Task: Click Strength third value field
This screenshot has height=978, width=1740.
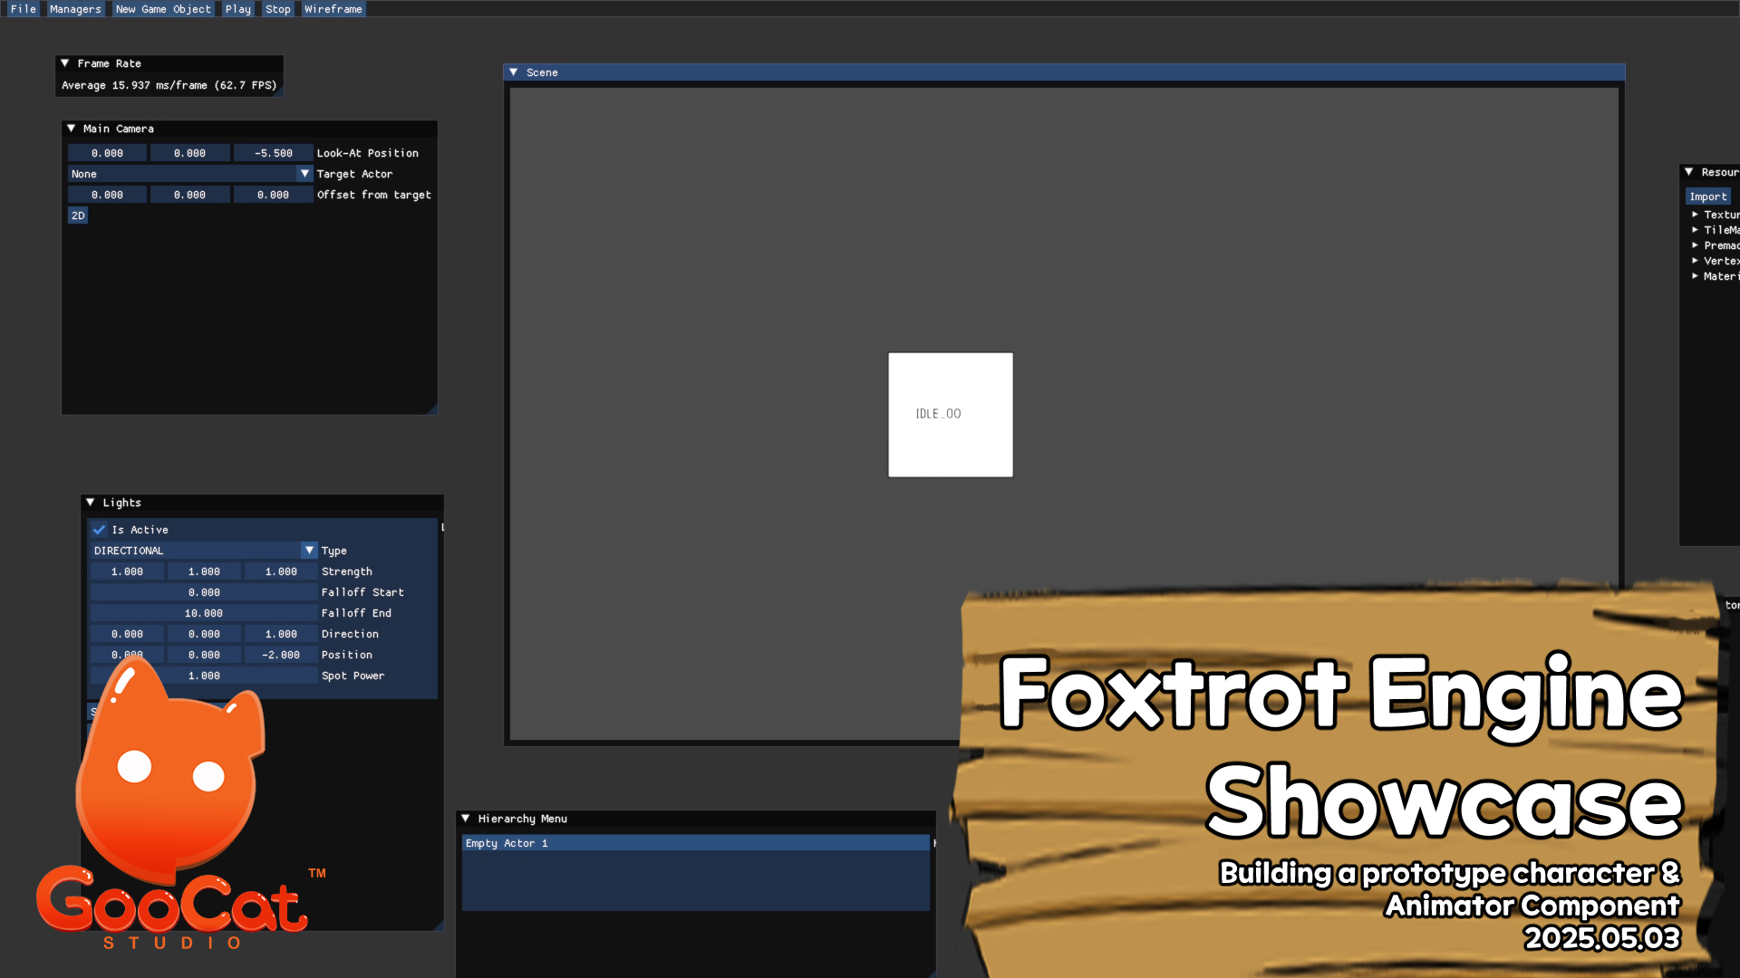Action: point(281,571)
